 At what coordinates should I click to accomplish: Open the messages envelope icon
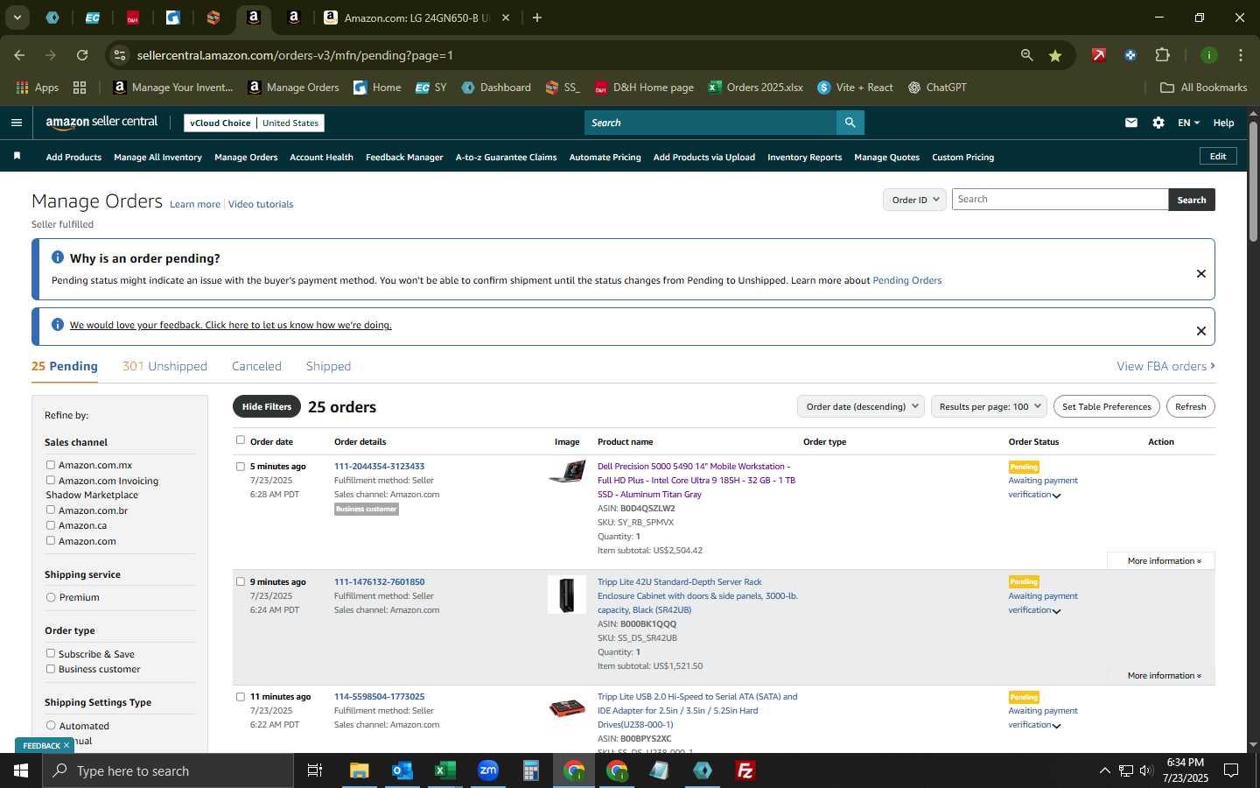pyautogui.click(x=1131, y=123)
